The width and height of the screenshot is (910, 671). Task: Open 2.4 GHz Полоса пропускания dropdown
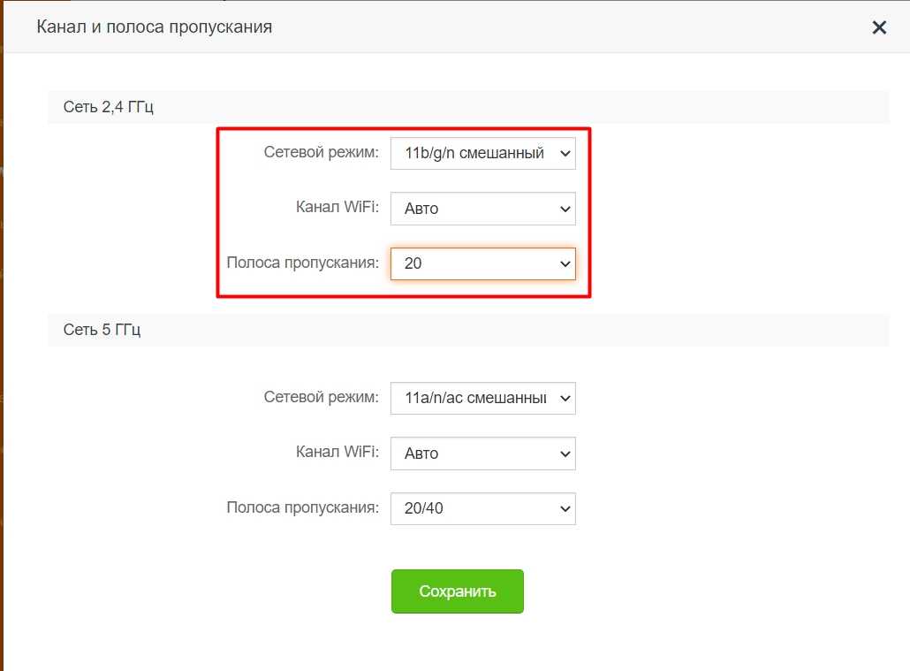[482, 263]
